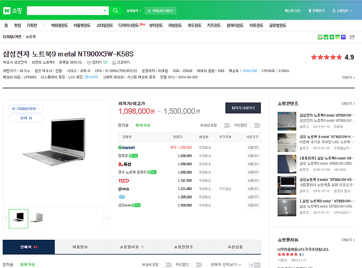Click the 코어 i5 tag pill
The width and height of the screenshot is (362, 268).
pos(26,118)
